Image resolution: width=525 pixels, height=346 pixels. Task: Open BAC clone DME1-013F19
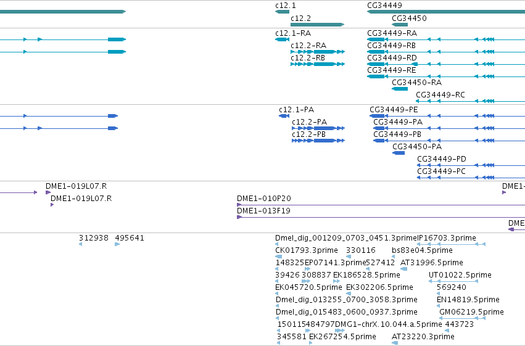pyautogui.click(x=263, y=212)
